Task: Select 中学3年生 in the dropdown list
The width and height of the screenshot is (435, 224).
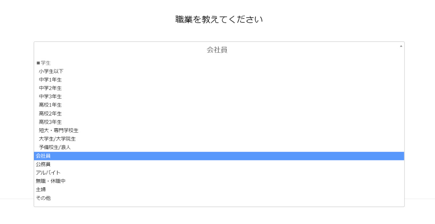Action: pos(50,96)
